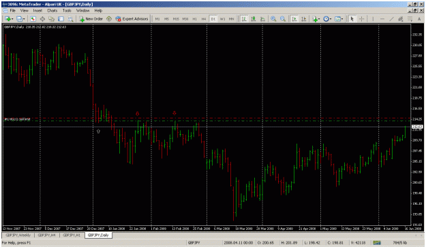This screenshot has height=247, width=426.
Task: Switch to the GBPJPY,H4 chart tab
Action: tap(47, 235)
